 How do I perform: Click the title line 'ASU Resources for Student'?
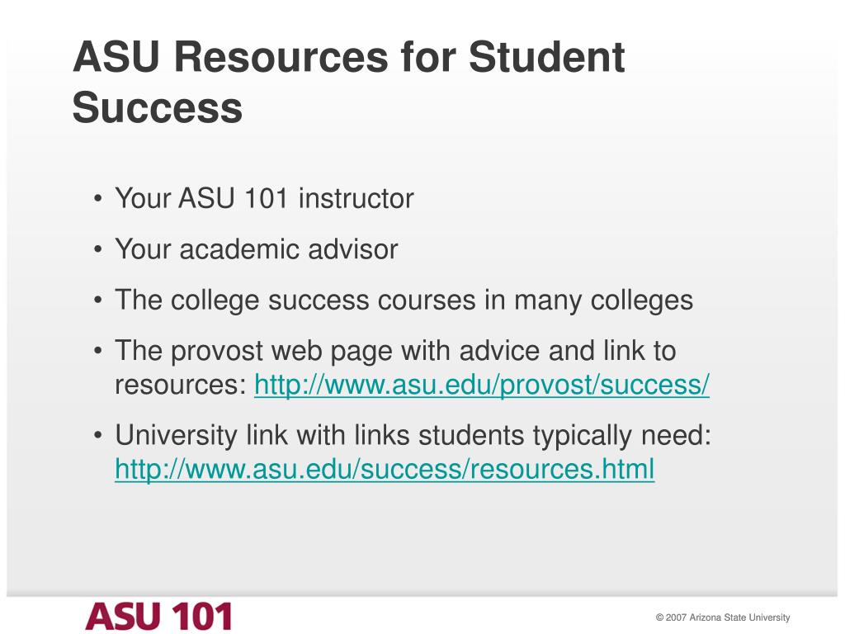349,57
